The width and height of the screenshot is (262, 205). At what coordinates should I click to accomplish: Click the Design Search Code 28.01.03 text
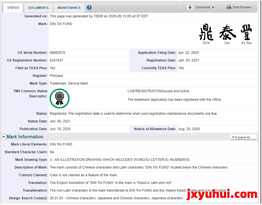[116, 198]
